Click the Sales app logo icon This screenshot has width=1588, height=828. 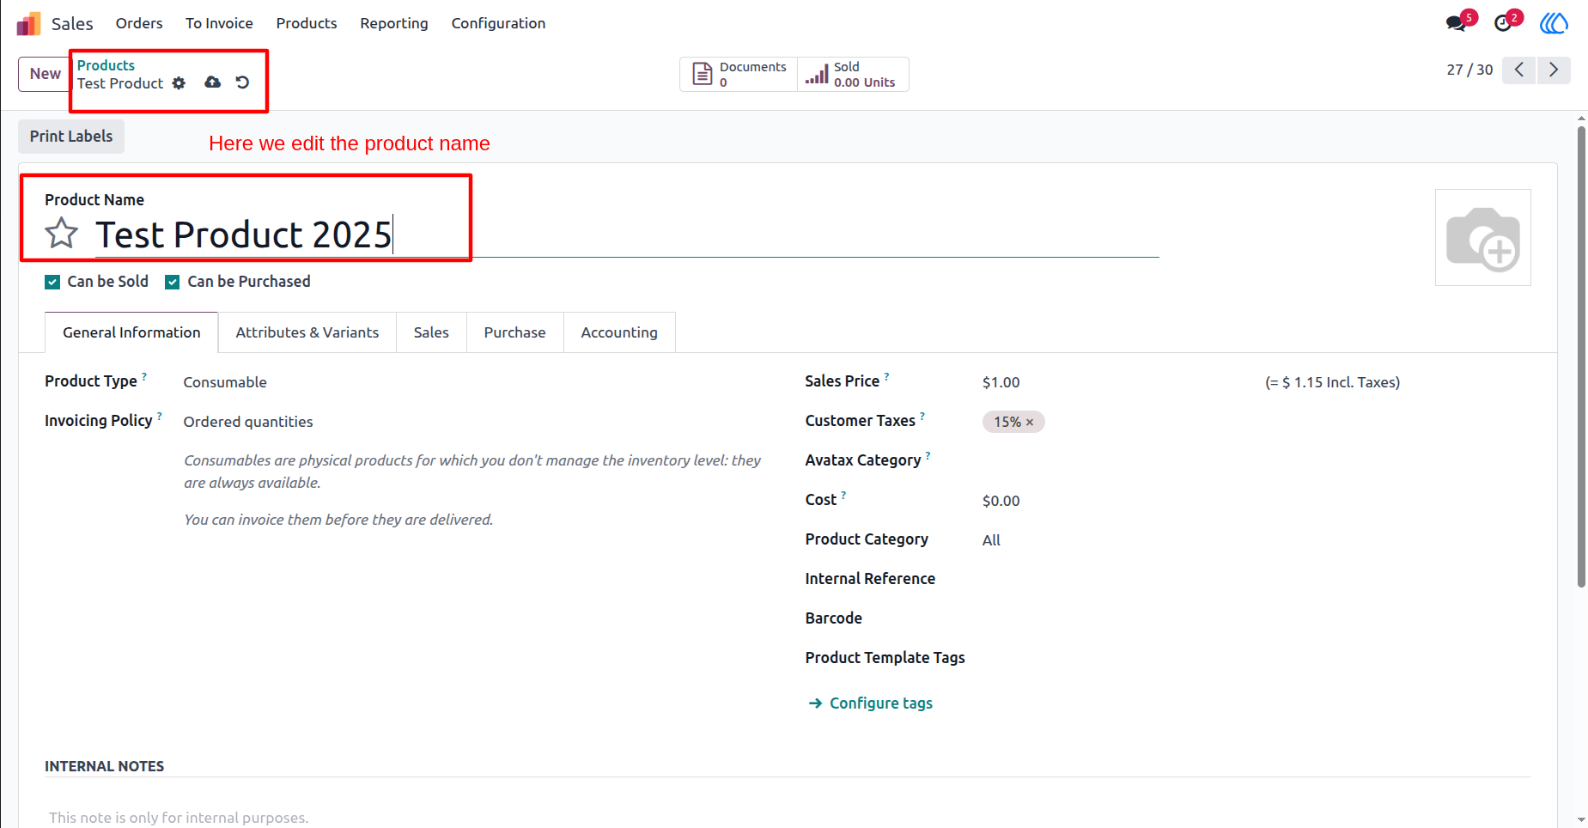28,23
